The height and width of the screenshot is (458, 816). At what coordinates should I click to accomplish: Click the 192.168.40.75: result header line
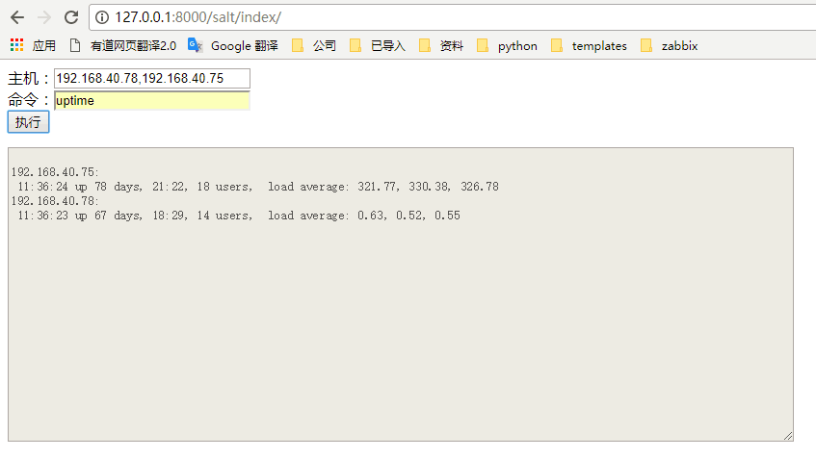[55, 172]
